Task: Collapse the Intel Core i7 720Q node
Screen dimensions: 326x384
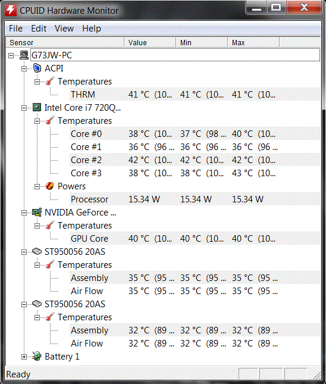Action: pos(24,108)
